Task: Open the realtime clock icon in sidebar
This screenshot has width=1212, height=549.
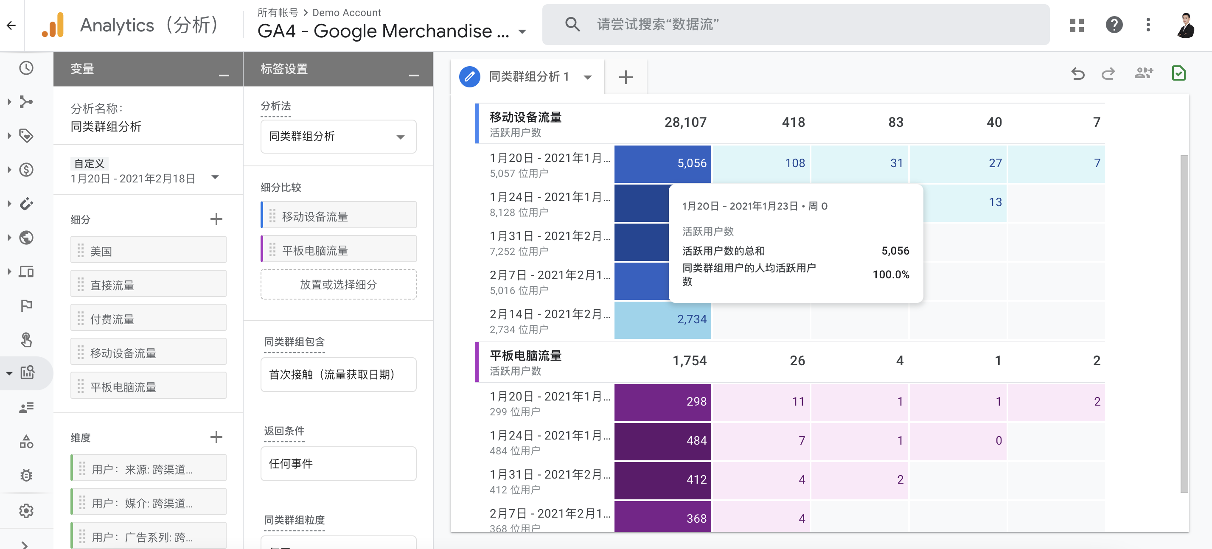Action: [x=26, y=68]
